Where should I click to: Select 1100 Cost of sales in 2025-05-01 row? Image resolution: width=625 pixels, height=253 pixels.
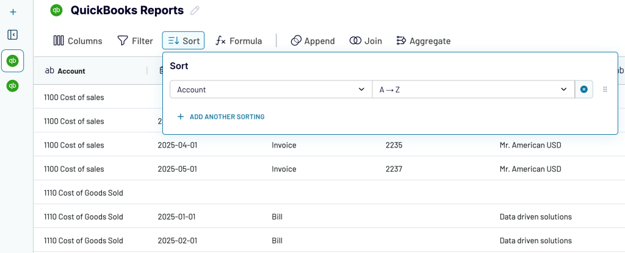pos(74,169)
